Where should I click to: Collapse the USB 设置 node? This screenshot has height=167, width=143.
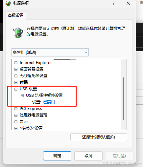click(16, 89)
